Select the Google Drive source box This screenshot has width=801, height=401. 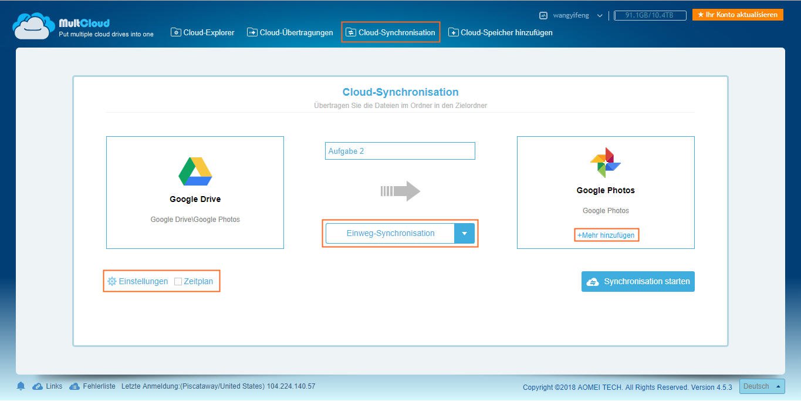point(195,193)
